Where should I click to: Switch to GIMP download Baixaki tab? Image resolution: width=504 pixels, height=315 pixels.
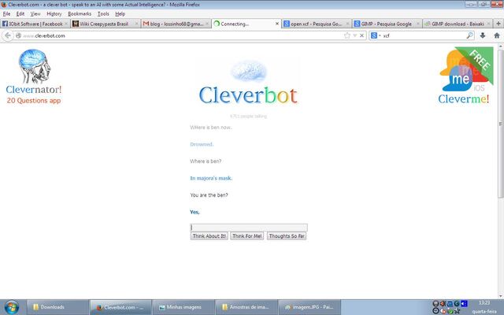(x=458, y=24)
